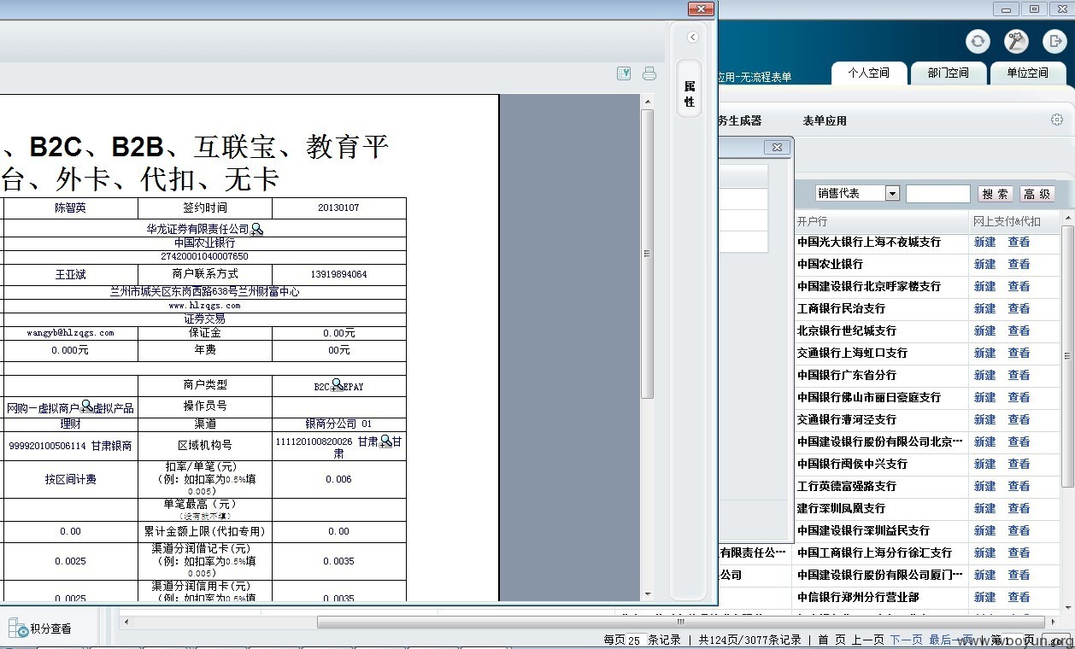The image size is (1075, 649).
Task: Click 查看 in the 建行深圳凤凰支行 row
Action: (1019, 508)
